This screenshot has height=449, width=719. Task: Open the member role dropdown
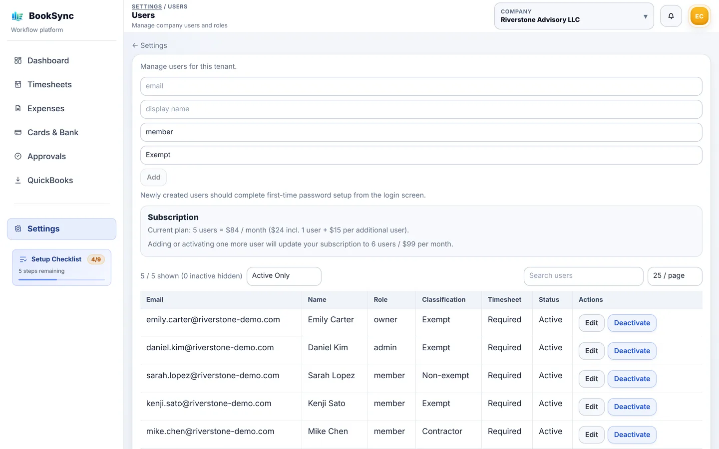coord(421,132)
